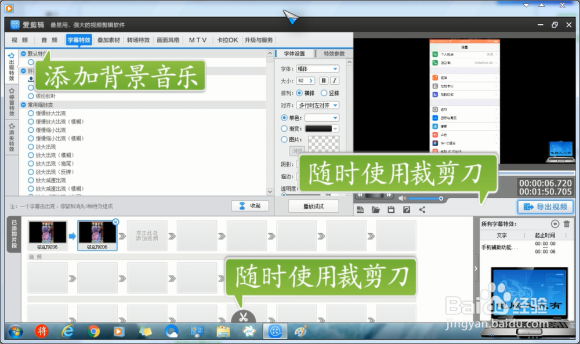Open the 对齐 alignment dropdown
This screenshot has height=344, width=580.
pyautogui.click(x=318, y=106)
